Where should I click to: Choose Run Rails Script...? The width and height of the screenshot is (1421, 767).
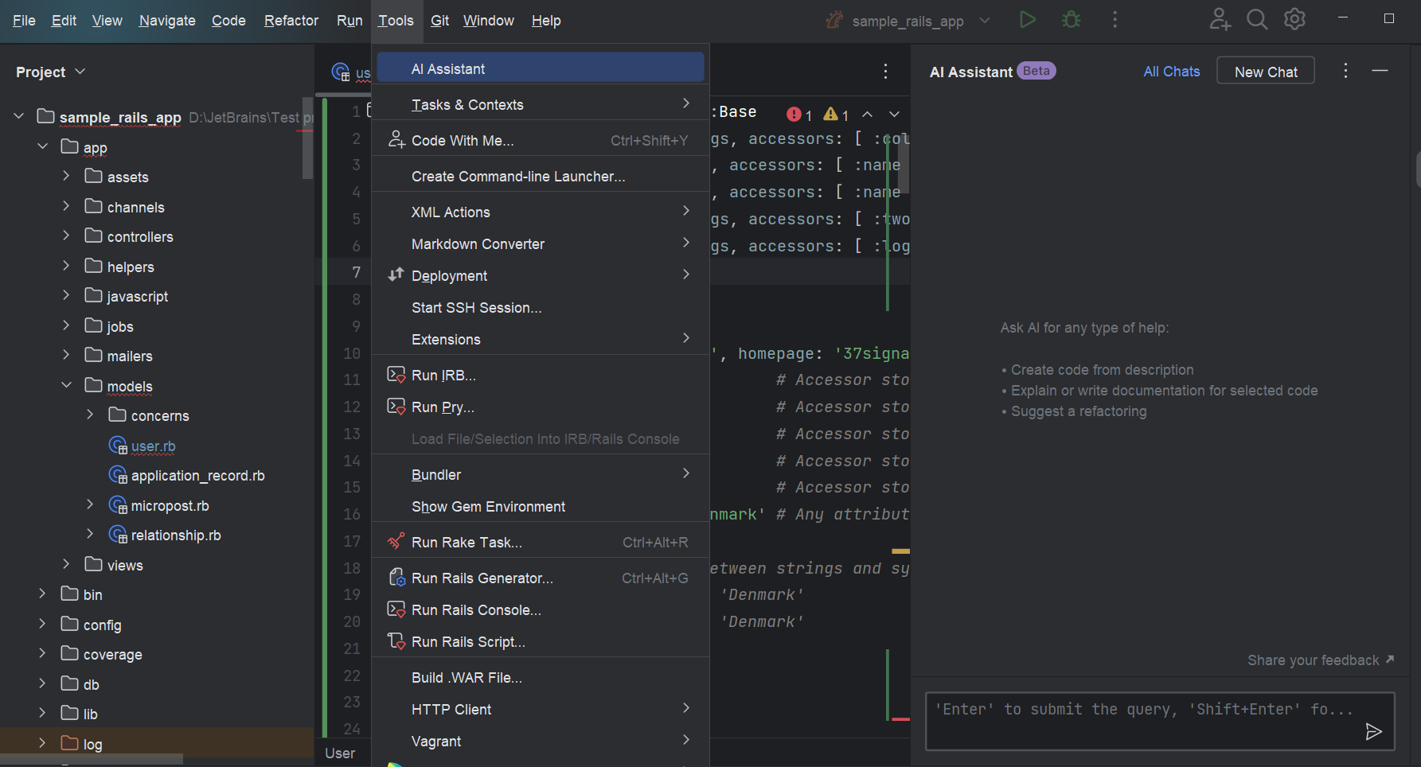tap(541, 641)
